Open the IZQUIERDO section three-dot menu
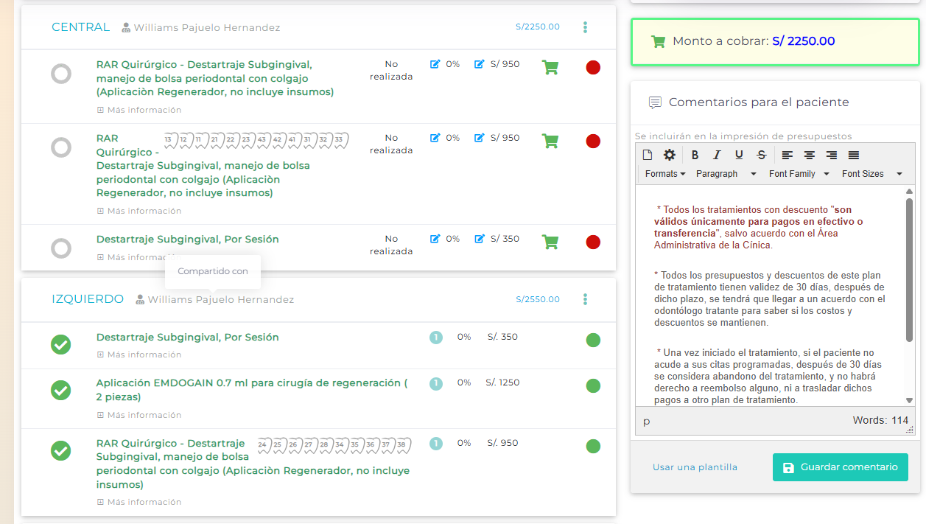 (x=585, y=299)
